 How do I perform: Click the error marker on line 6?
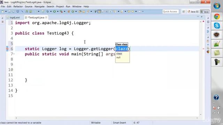(7, 49)
